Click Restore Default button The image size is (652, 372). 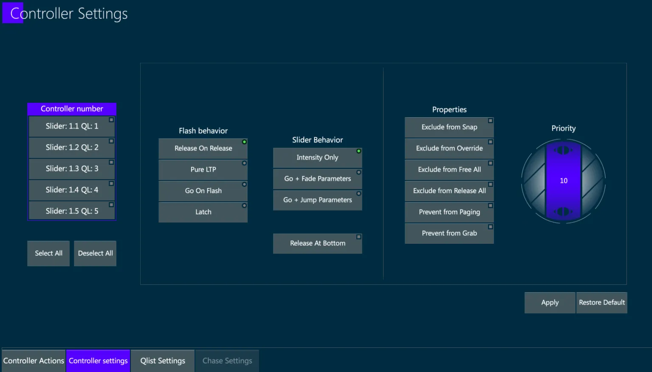[x=602, y=303]
